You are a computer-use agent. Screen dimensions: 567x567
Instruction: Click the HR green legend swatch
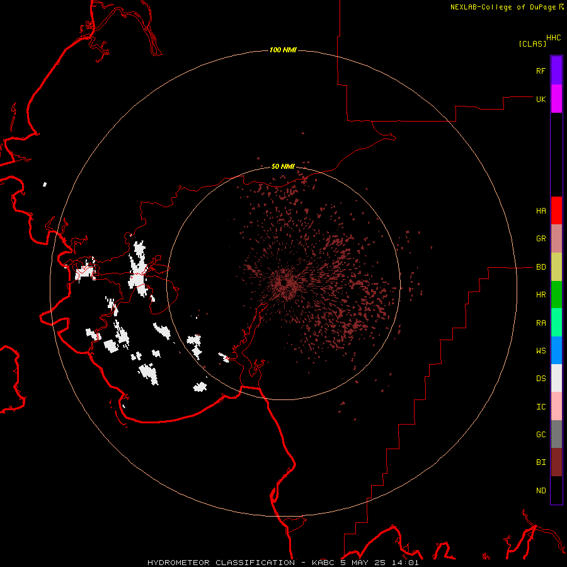pos(556,295)
